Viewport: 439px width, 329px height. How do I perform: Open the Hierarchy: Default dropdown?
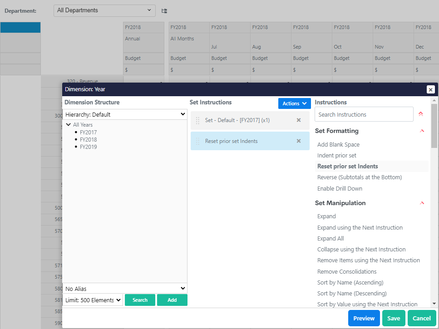[x=125, y=114]
